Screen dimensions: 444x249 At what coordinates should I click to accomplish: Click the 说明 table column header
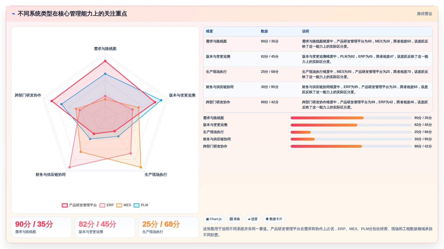[306, 31]
